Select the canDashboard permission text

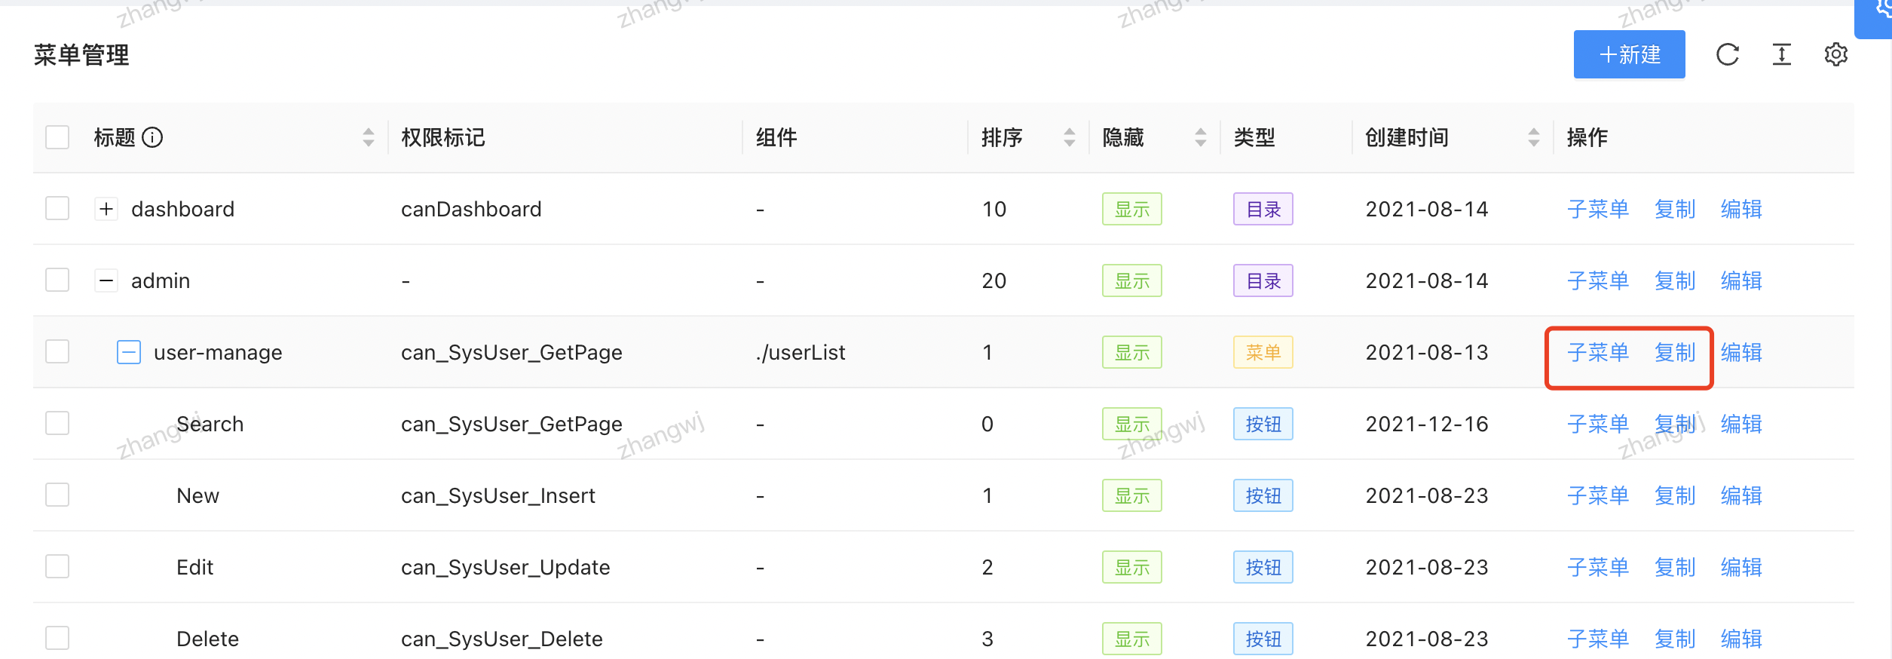(471, 209)
